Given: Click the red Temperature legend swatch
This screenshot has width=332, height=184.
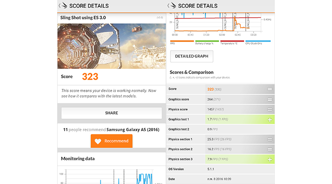Looking at the screenshot, I should click(230, 41).
